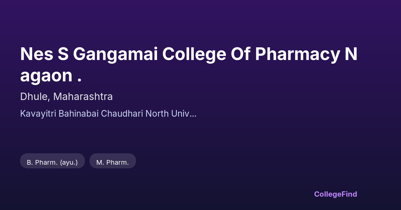Image resolution: width=401 pixels, height=210 pixels.
Task: Click the word "Gangamai" in the heading
Action: point(116,54)
